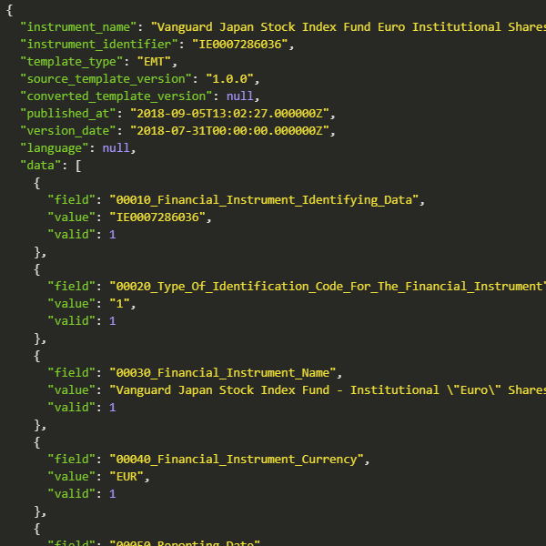
Task: Click the "value" key above "EUR"'s row label
Action: (x=71, y=477)
